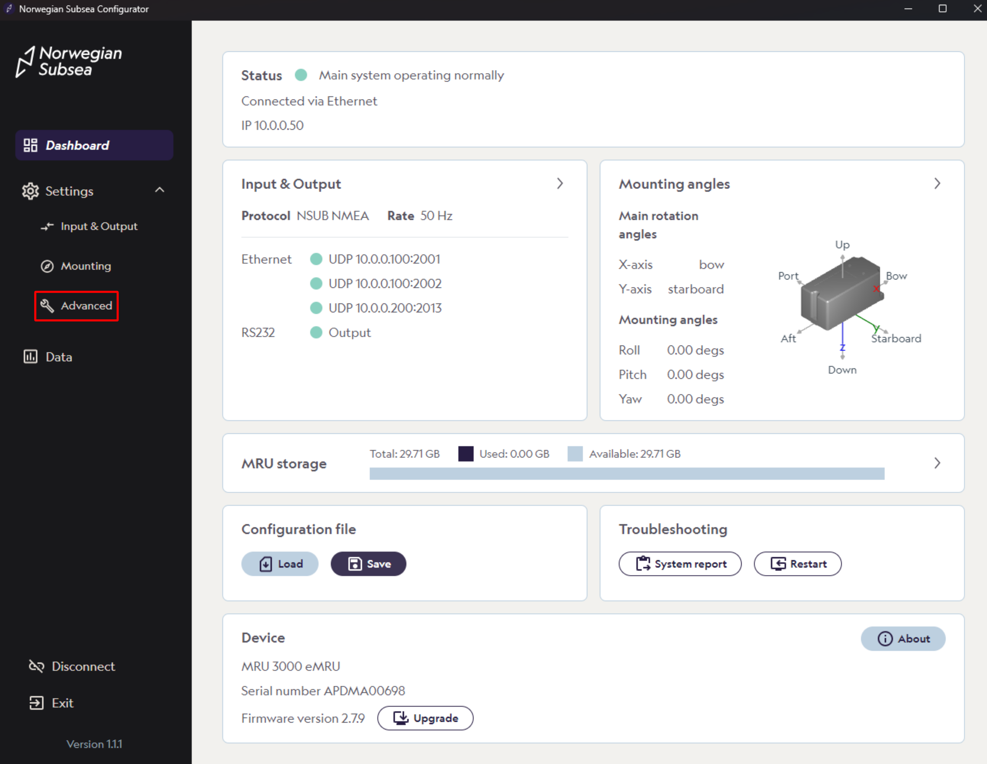Save the current configuration
Viewport: 987px width, 764px height.
click(x=368, y=563)
